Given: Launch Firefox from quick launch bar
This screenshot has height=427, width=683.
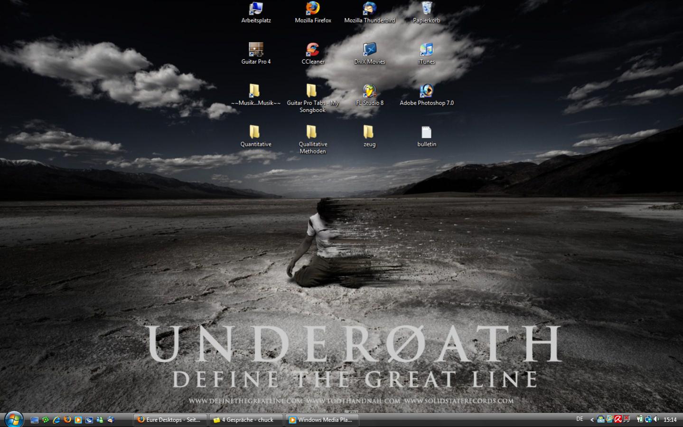Looking at the screenshot, I should pyautogui.click(x=67, y=420).
